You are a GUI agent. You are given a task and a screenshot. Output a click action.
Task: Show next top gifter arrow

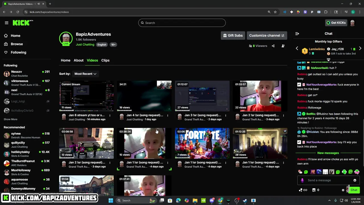pyautogui.click(x=360, y=48)
